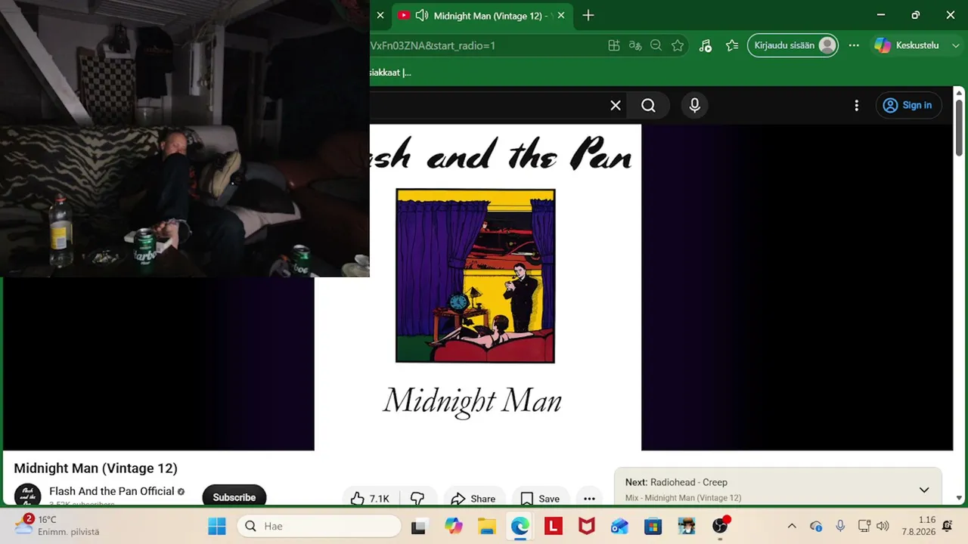Open OBS Studio from the taskbar
This screenshot has width=968, height=544.
coord(720,526)
